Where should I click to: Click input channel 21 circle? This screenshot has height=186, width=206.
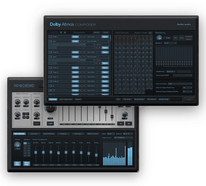tap(116, 46)
